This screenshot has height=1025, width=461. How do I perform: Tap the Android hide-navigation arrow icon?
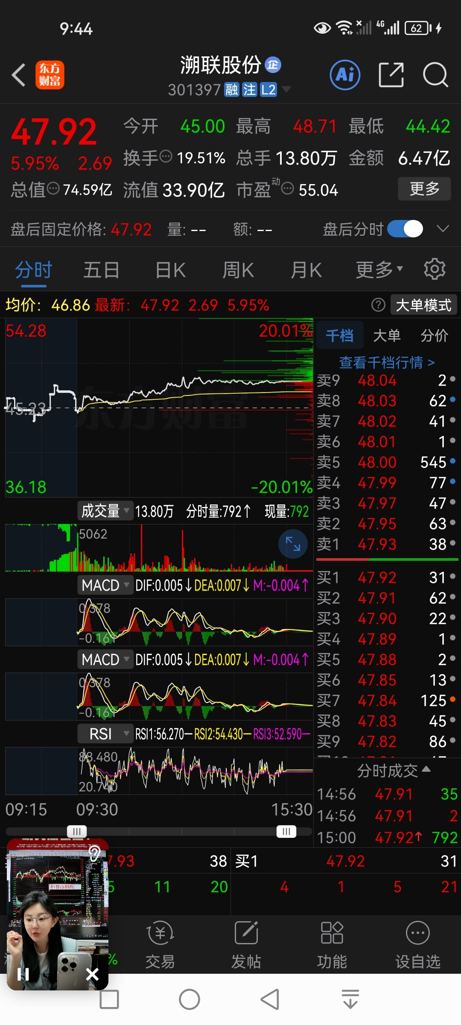point(350,999)
